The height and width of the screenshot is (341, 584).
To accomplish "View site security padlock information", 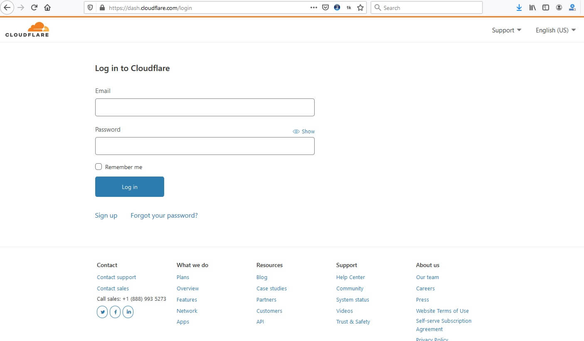I will pos(102,7).
